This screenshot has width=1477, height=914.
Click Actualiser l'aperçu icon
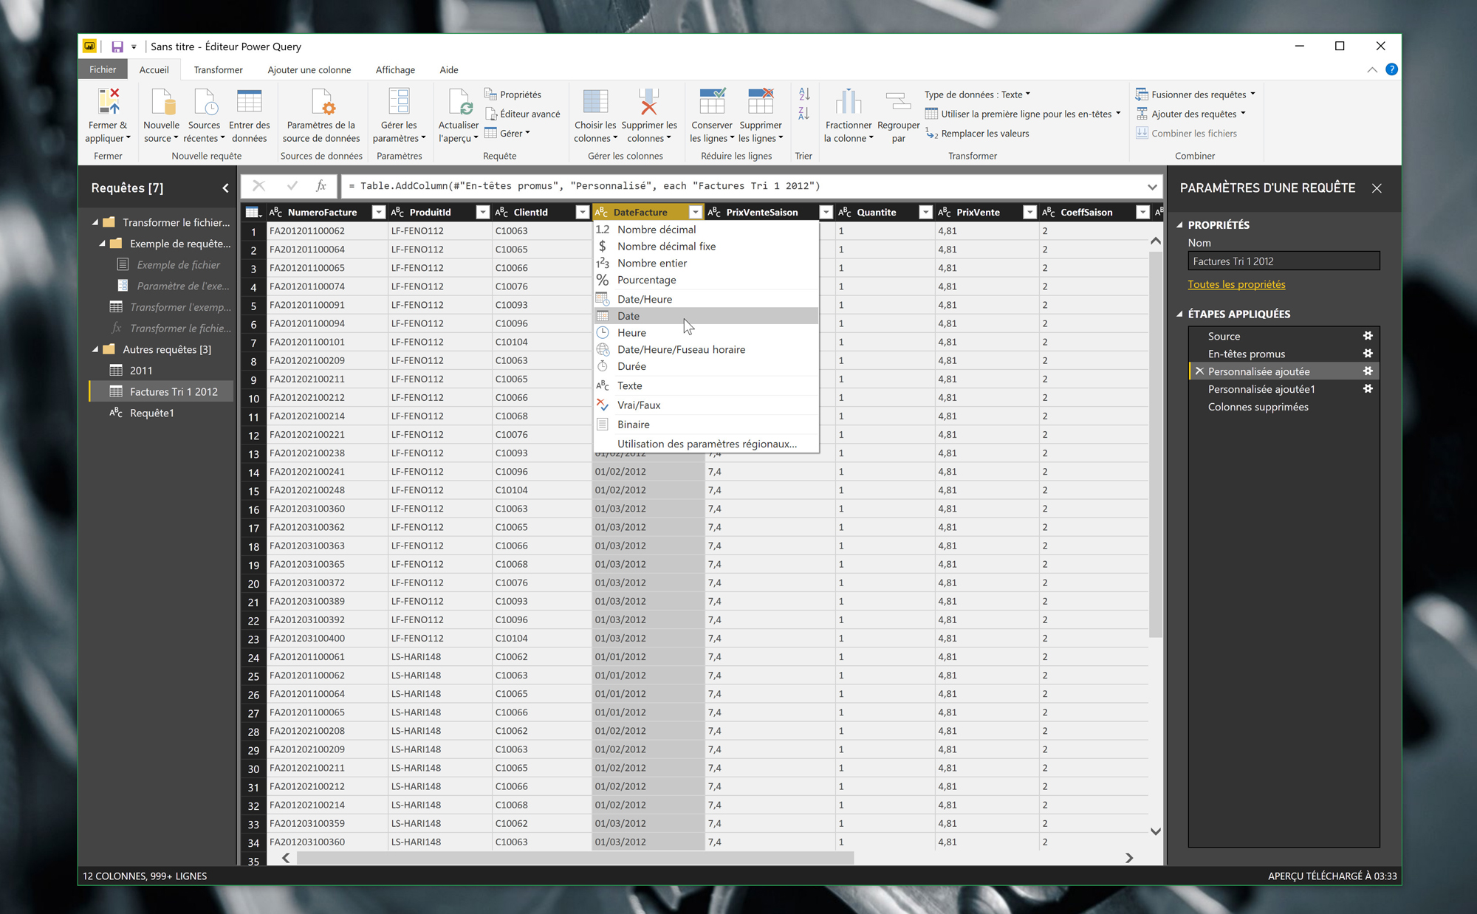[459, 101]
